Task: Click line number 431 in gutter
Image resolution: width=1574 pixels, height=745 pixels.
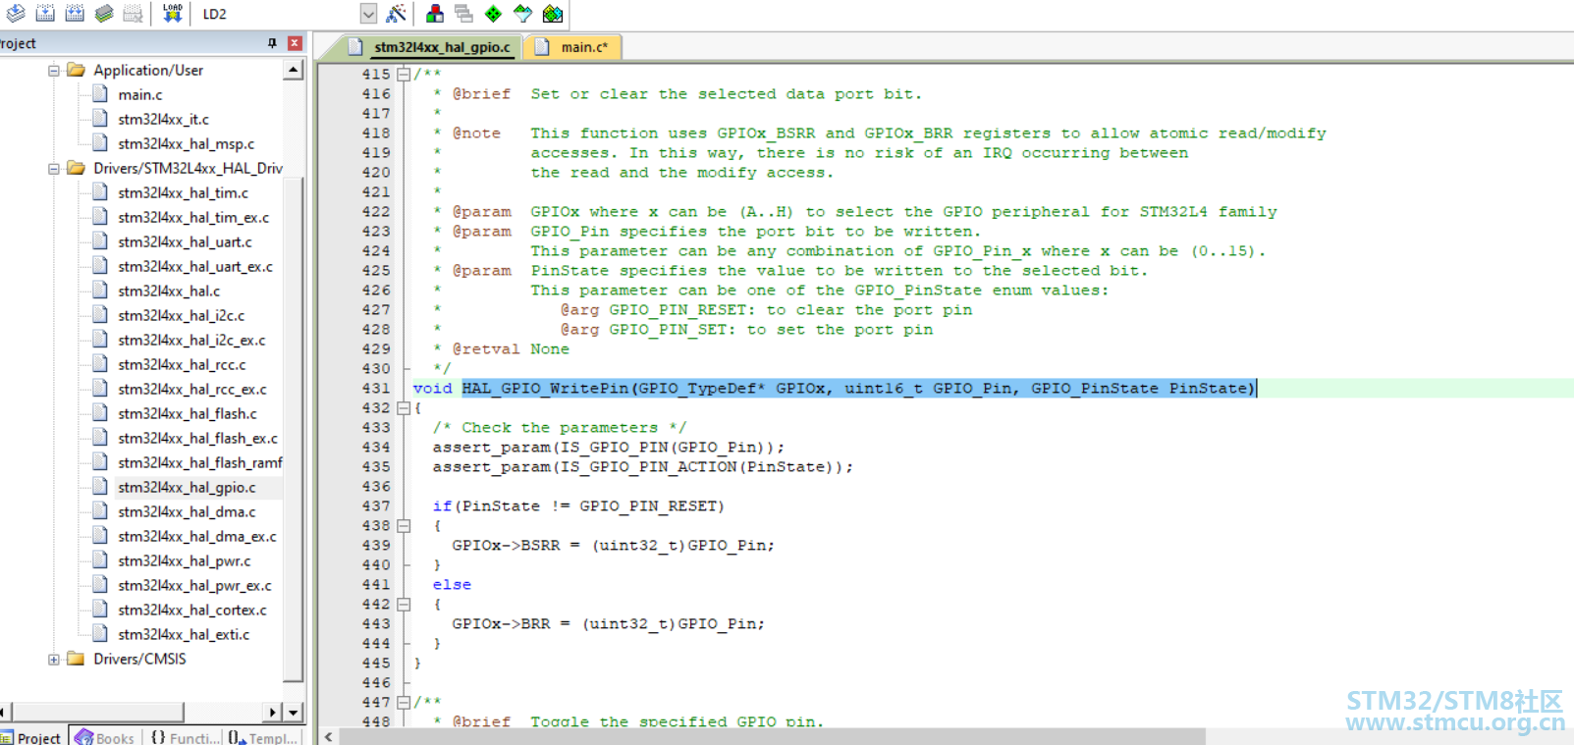Action: tap(376, 389)
